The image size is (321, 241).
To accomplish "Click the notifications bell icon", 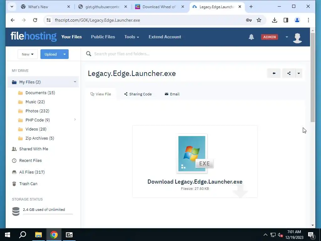I will click(251, 37).
